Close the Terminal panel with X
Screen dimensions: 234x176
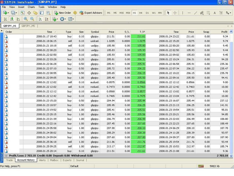[2, 31]
